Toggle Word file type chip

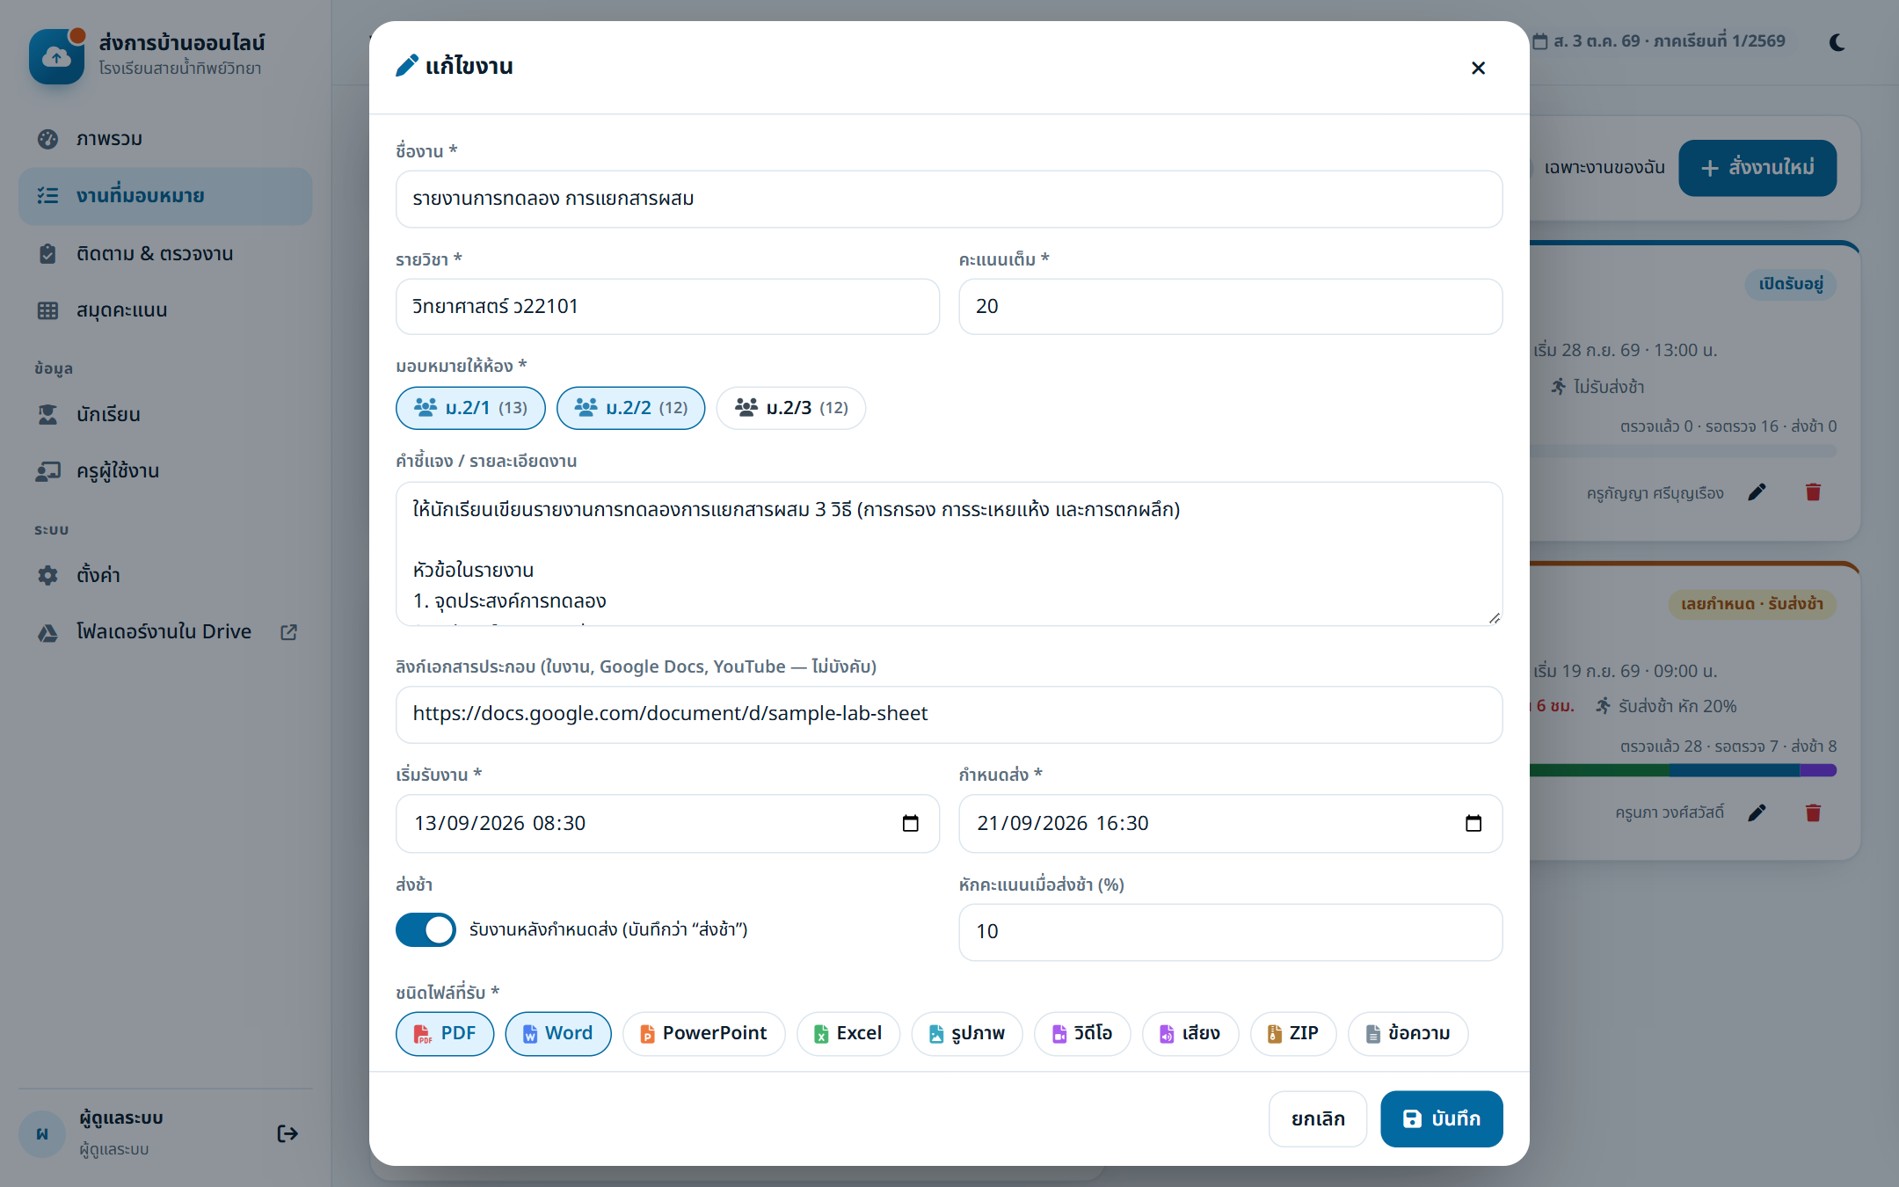(x=558, y=1033)
